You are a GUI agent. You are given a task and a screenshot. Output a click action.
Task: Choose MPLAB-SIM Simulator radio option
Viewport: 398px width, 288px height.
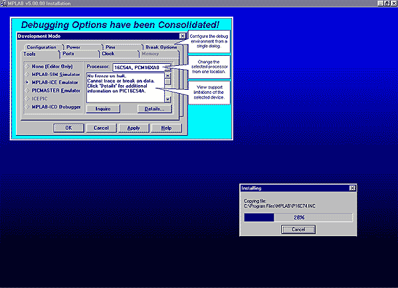tap(52, 74)
